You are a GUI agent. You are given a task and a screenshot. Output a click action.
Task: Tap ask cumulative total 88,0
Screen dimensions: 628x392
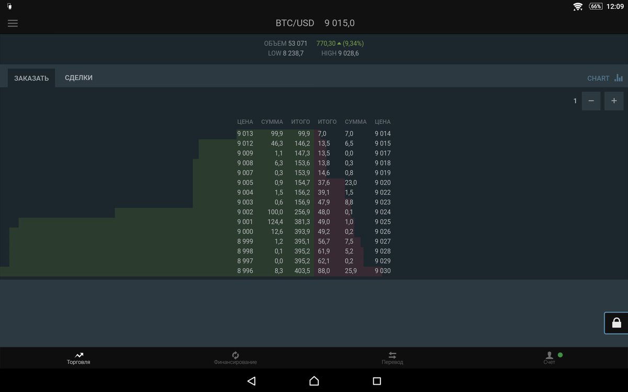click(324, 271)
